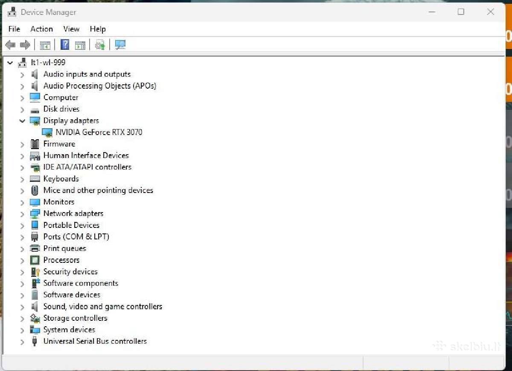This screenshot has width=512, height=371.
Task: Click the Firmware chip icon
Action: click(x=35, y=144)
